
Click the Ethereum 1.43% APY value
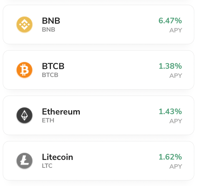tap(170, 111)
